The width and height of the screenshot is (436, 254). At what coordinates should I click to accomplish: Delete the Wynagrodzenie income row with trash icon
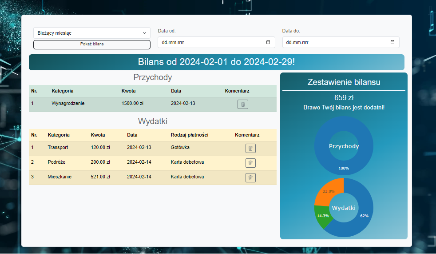pyautogui.click(x=242, y=105)
